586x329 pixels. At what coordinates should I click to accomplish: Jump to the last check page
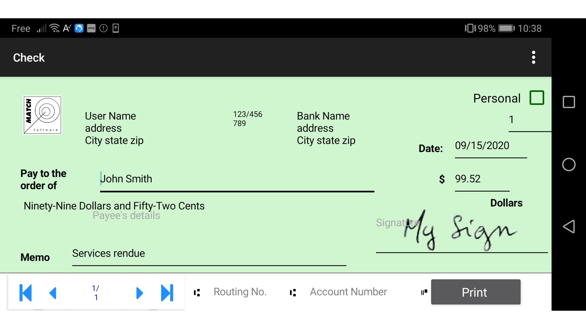click(x=167, y=293)
